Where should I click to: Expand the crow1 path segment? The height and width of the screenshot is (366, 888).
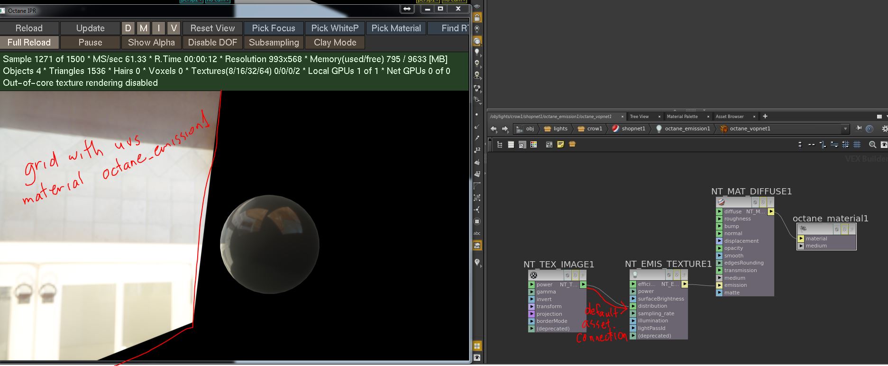click(590, 128)
